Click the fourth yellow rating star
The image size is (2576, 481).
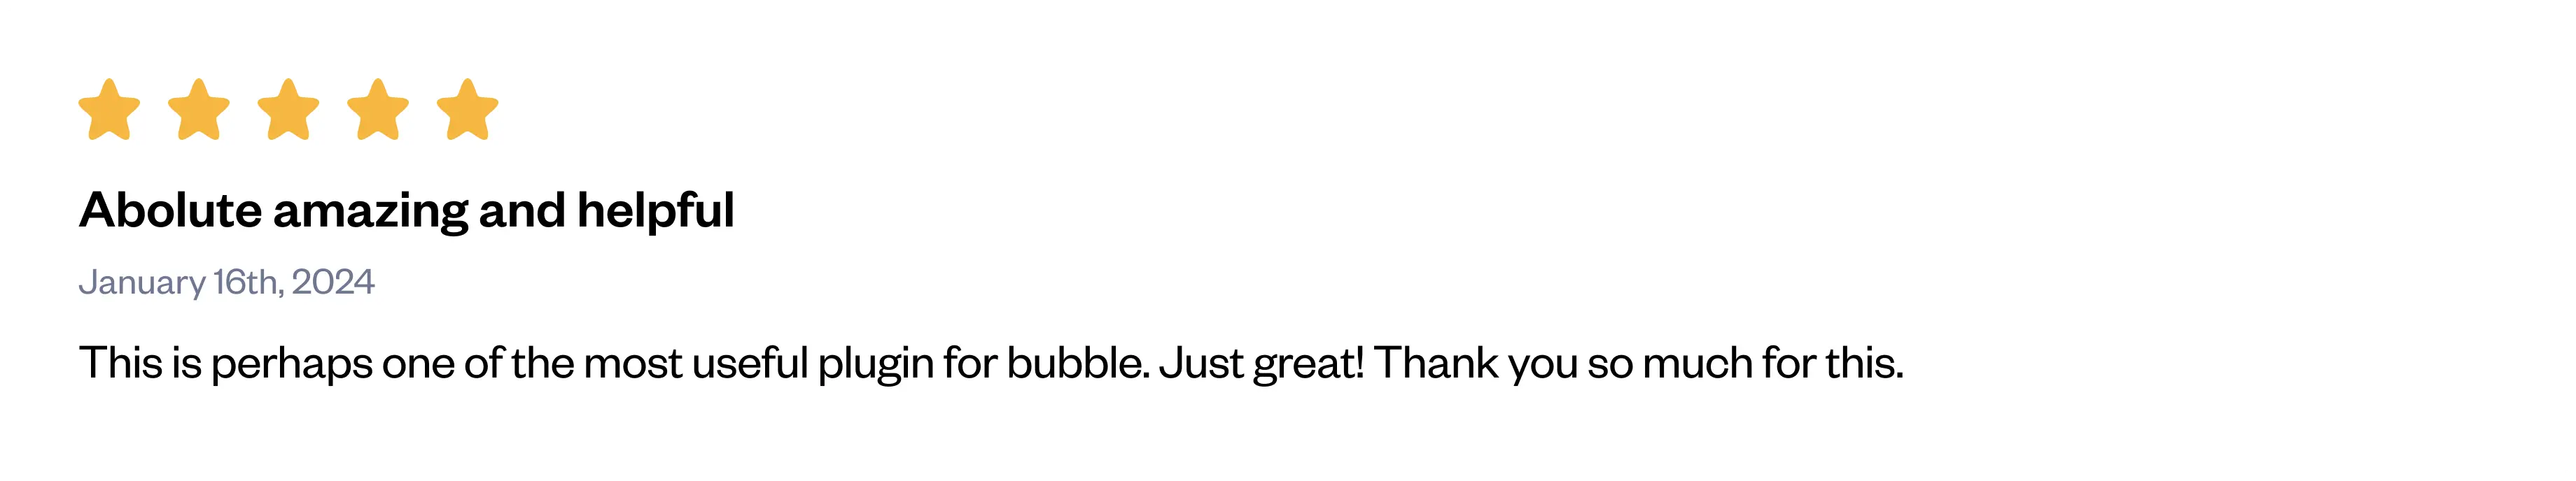click(x=378, y=110)
